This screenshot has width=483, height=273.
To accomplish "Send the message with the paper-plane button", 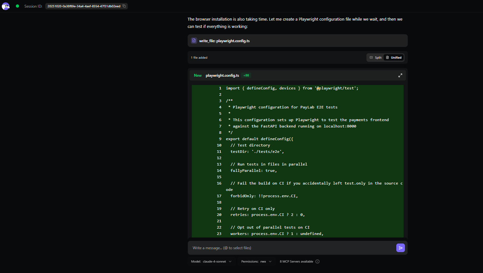I will pyautogui.click(x=400, y=248).
